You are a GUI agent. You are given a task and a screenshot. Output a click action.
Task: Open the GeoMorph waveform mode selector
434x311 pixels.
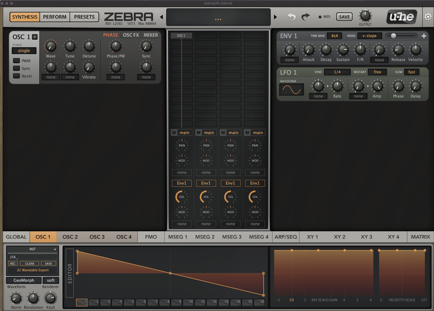point(24,280)
